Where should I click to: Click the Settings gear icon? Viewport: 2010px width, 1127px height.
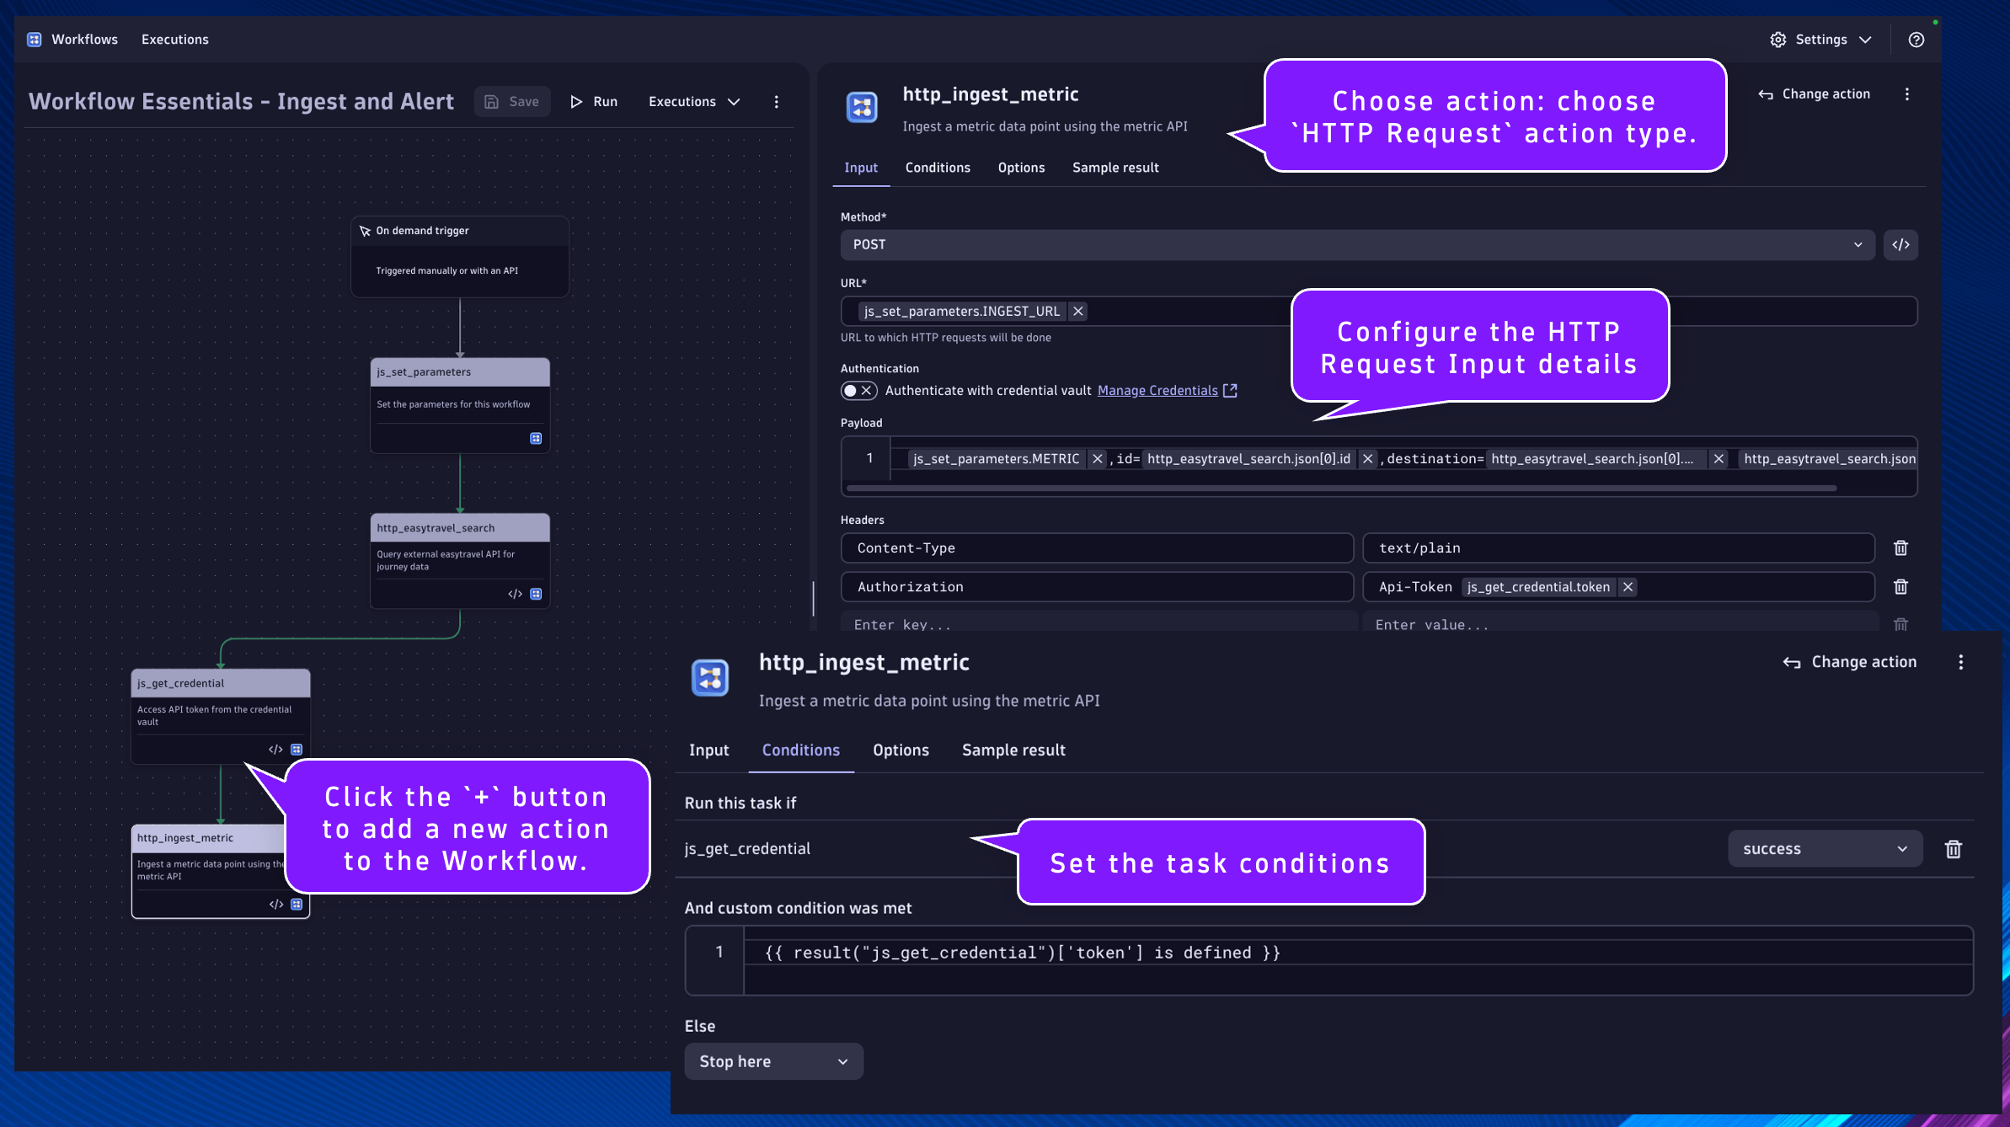click(1777, 40)
